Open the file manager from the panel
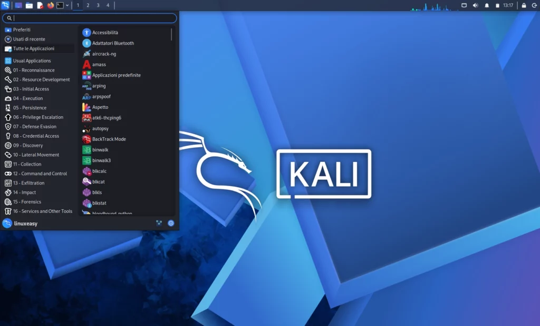The width and height of the screenshot is (540, 326). (x=30, y=5)
